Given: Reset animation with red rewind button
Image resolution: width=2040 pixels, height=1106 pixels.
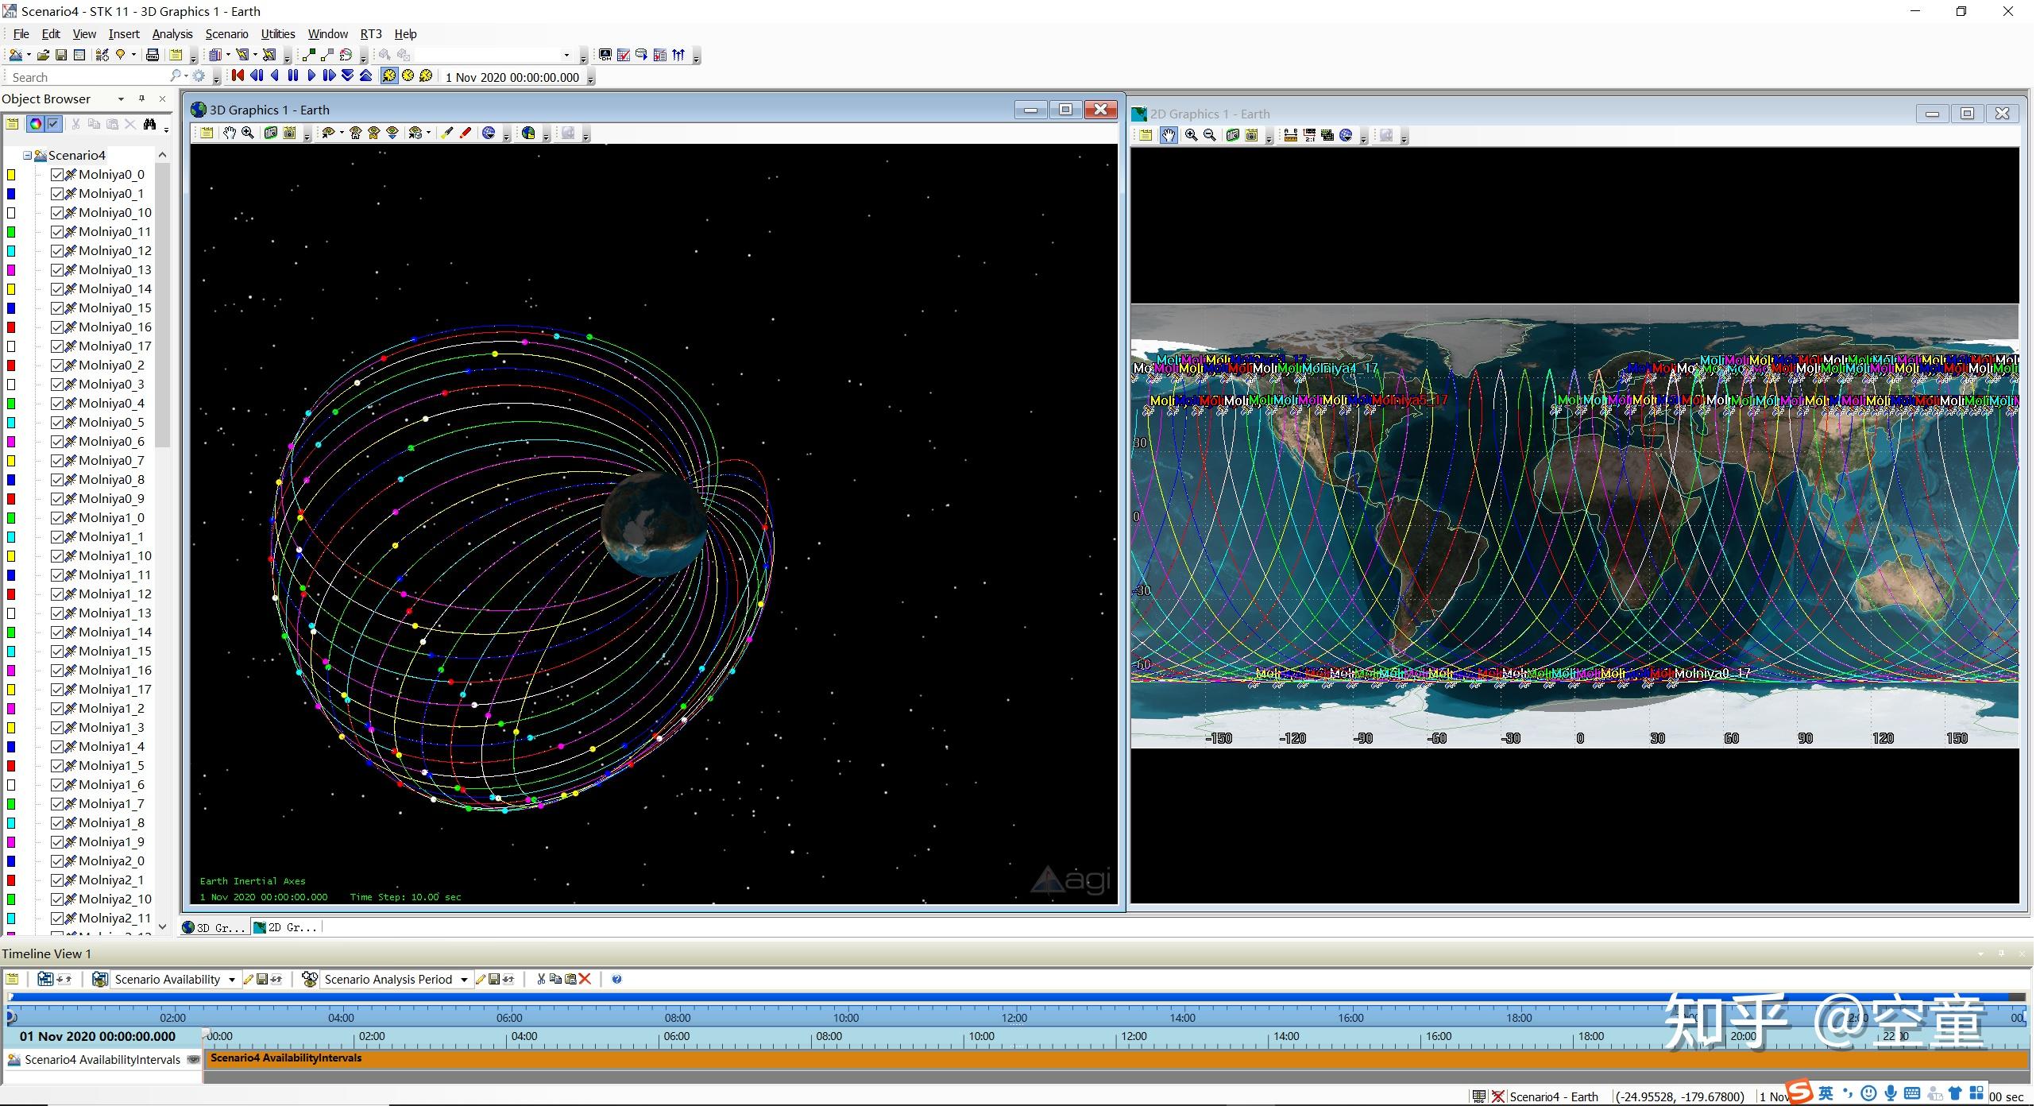Looking at the screenshot, I should [x=238, y=75].
